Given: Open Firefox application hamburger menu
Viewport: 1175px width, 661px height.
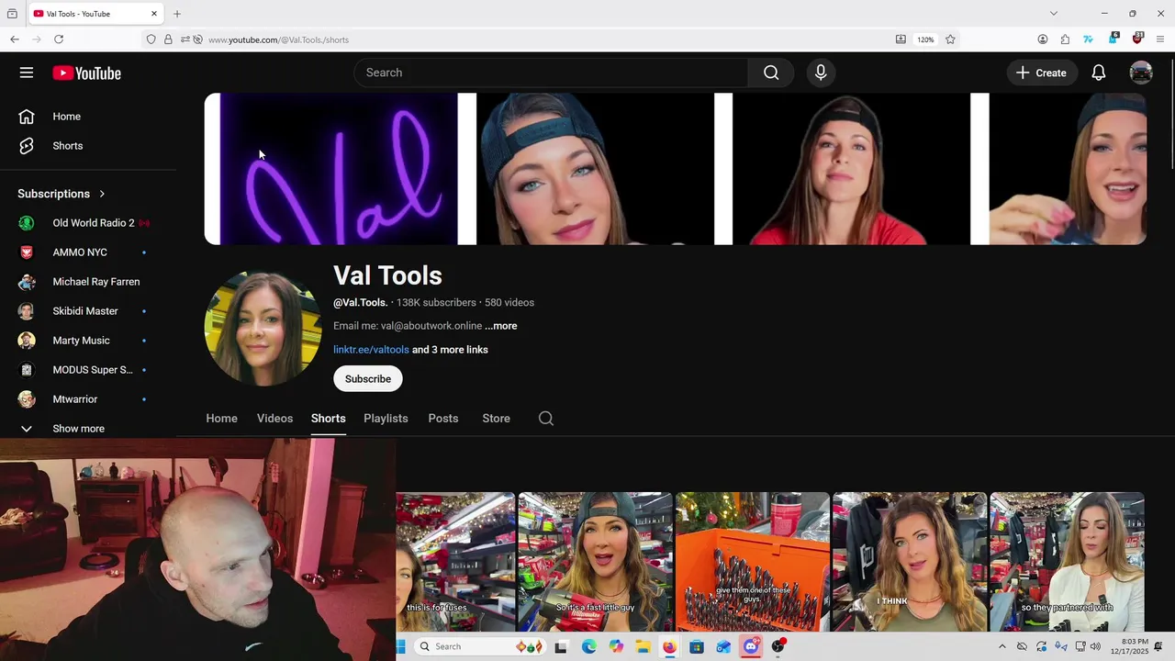Looking at the screenshot, I should pos(1160,39).
